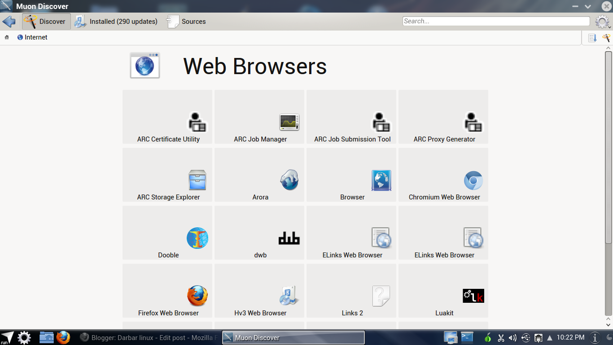613x345 pixels.
Task: Open Hv3 Web Browser details
Action: pos(259,291)
